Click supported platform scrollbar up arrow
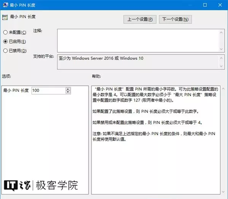 [221, 58]
